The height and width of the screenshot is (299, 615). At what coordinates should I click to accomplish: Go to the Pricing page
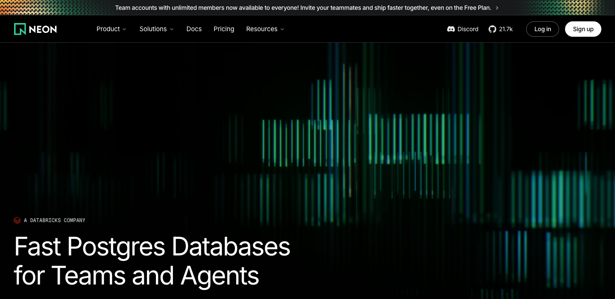tap(224, 29)
